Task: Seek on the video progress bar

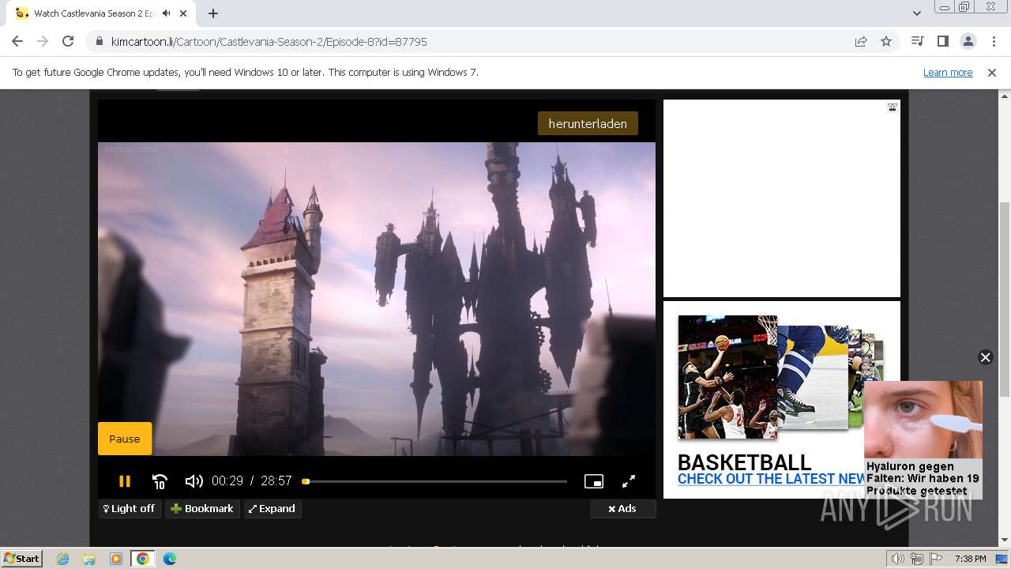Action: 434,481
